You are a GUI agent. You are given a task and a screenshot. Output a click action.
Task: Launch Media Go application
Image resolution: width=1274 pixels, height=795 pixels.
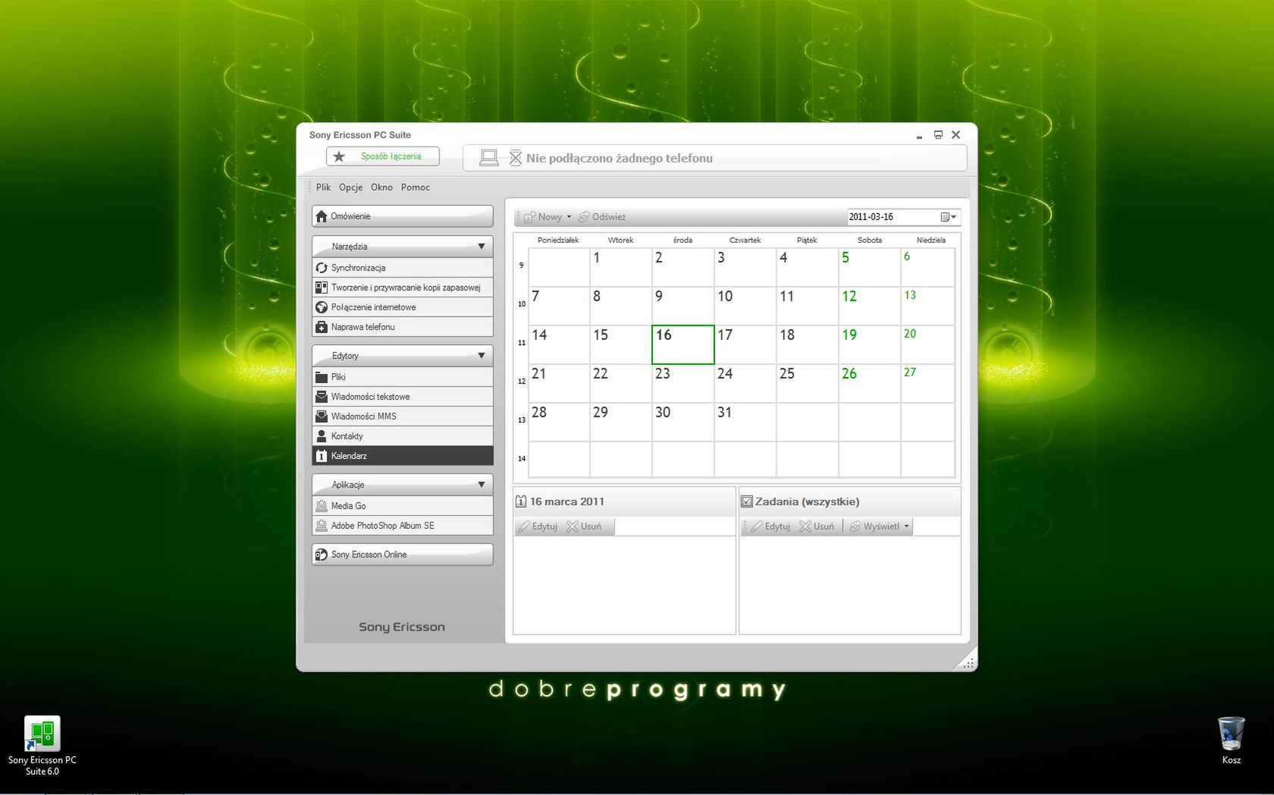[x=402, y=506]
